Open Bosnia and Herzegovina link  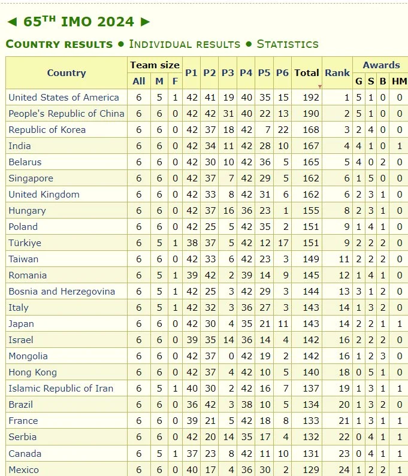(x=62, y=291)
